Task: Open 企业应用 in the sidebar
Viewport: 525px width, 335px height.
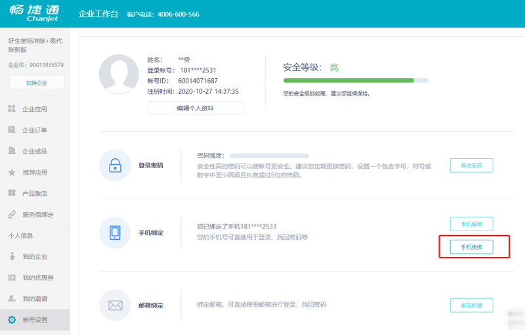Action: 35,108
